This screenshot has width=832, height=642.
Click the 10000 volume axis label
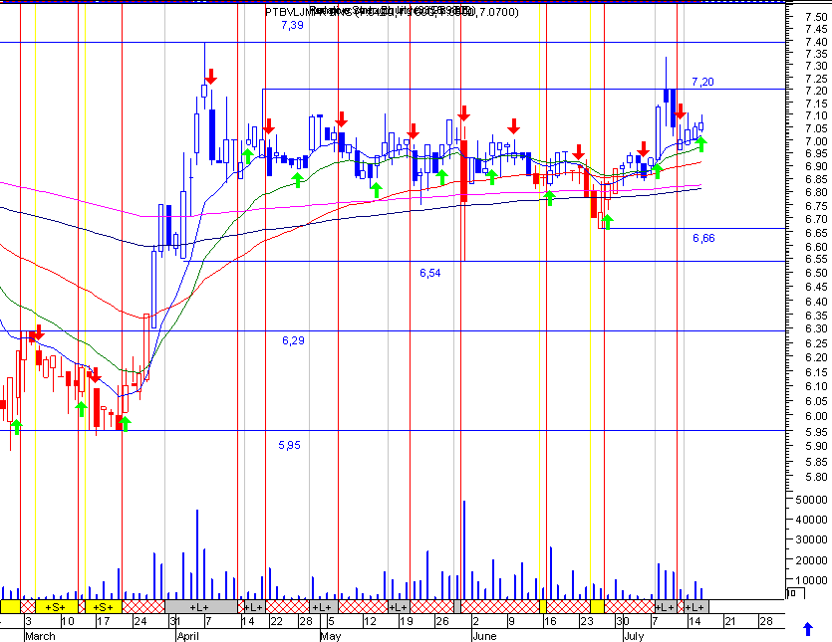click(x=811, y=580)
